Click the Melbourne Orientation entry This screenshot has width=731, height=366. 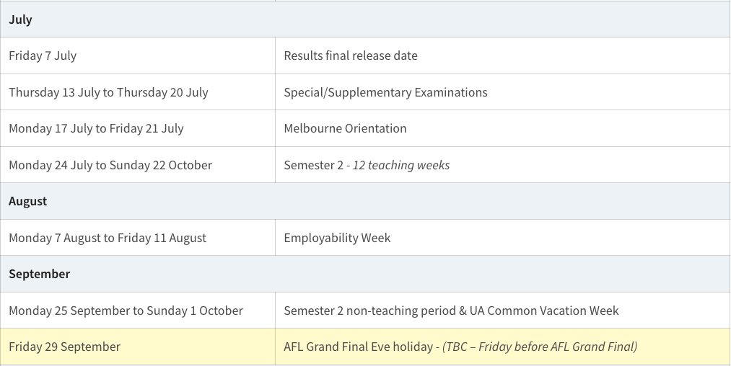[345, 128]
